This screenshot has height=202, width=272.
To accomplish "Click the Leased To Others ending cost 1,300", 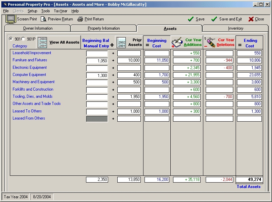I will point(249,111).
